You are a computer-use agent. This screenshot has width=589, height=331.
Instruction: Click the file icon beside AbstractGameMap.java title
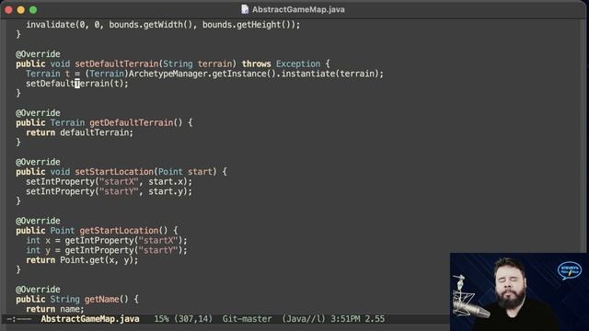click(x=245, y=9)
